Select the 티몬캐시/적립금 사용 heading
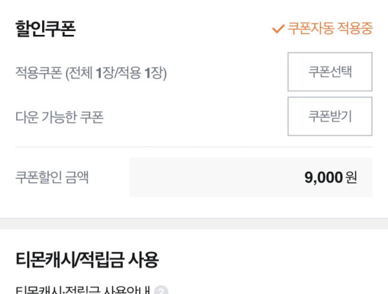The height and width of the screenshot is (294, 388). point(87,260)
